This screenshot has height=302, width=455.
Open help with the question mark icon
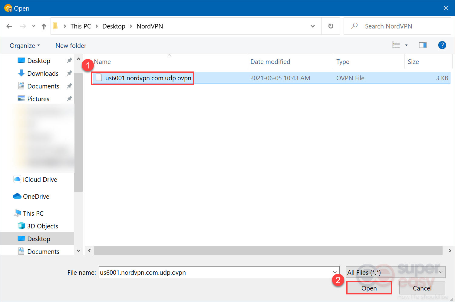442,45
